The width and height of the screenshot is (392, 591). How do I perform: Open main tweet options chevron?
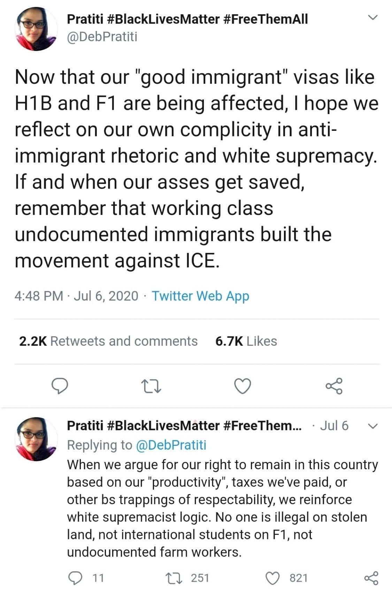click(x=373, y=17)
